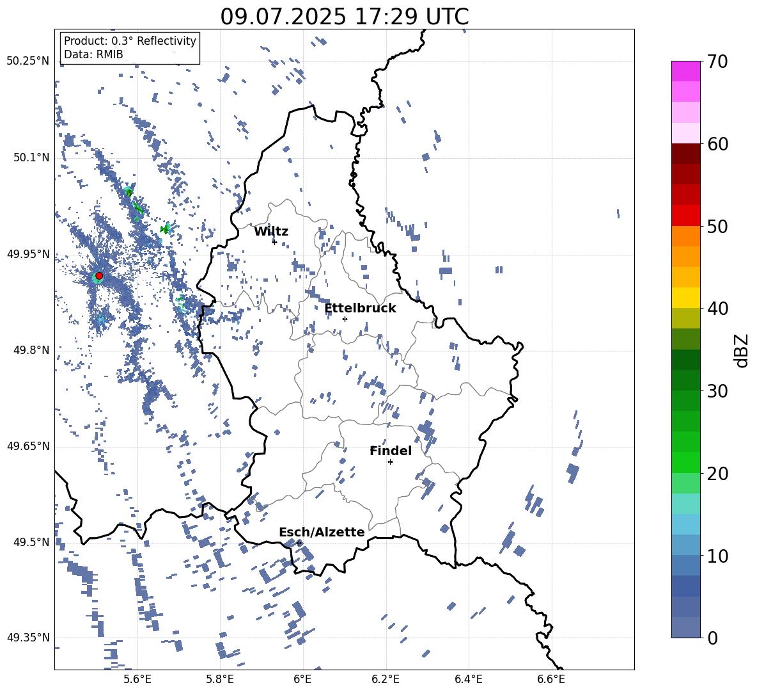Click the 5.6°E longitude label
757x692 pixels.
[x=137, y=679]
